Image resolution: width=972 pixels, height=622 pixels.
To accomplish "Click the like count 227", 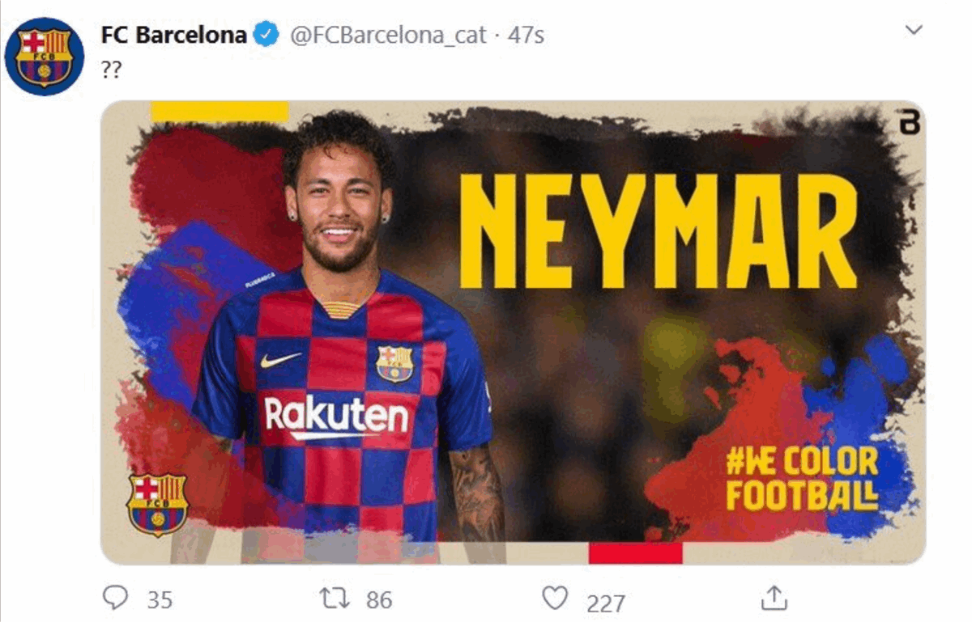I will click(605, 603).
